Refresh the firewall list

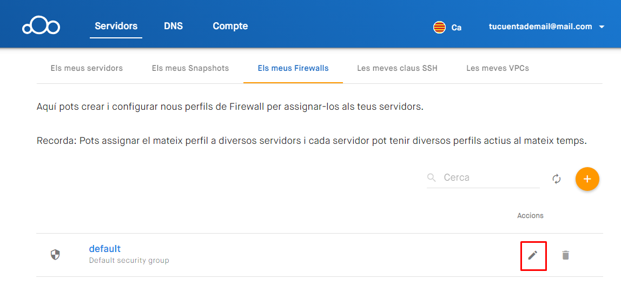pos(557,179)
